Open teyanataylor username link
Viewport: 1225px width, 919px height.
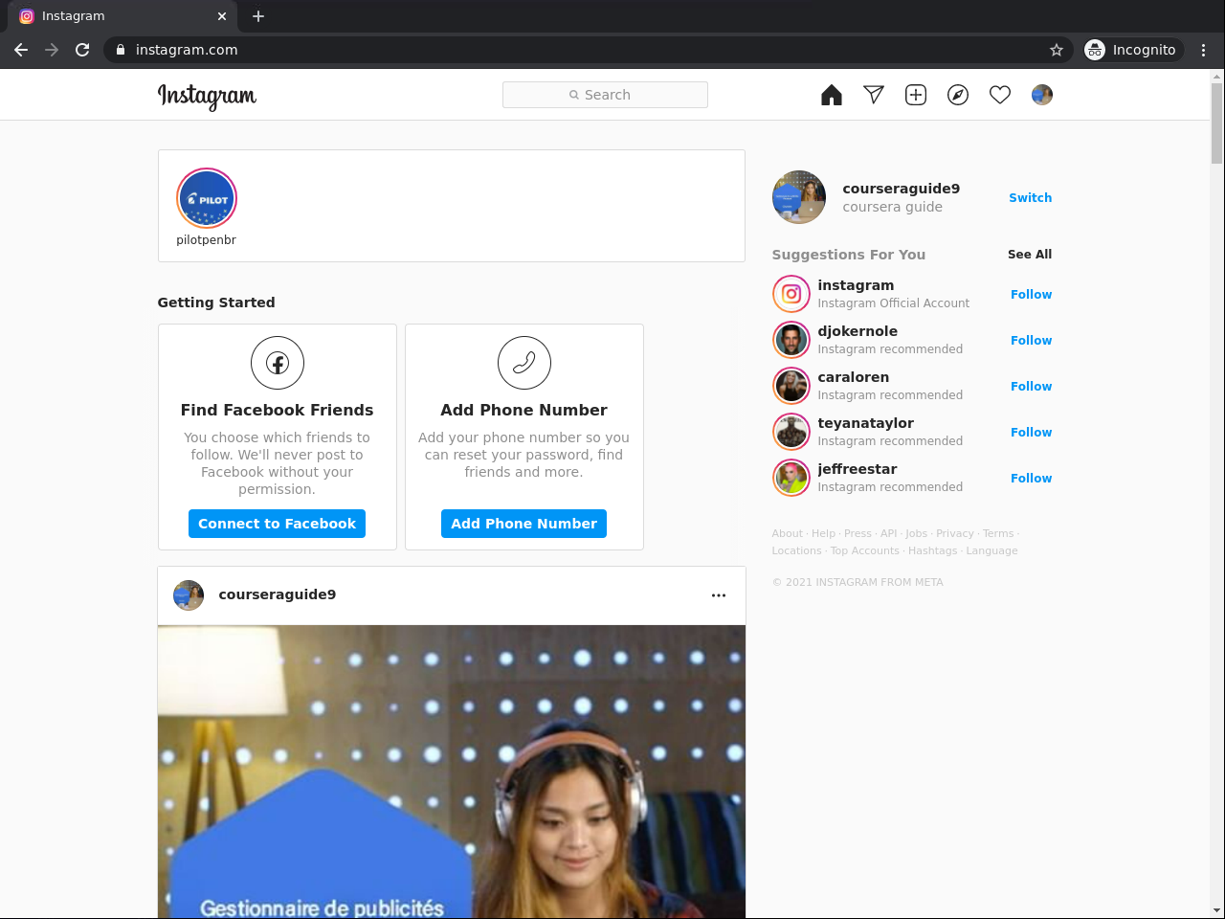click(x=866, y=423)
